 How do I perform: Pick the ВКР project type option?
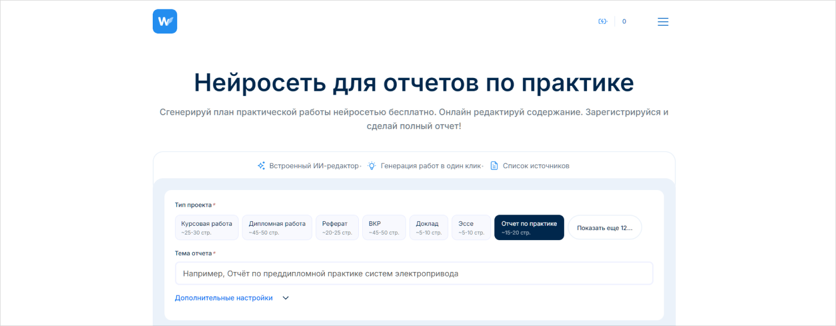point(383,227)
